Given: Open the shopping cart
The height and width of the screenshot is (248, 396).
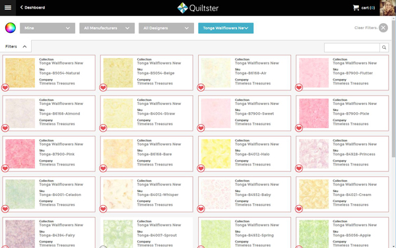Looking at the screenshot, I should 364,8.
